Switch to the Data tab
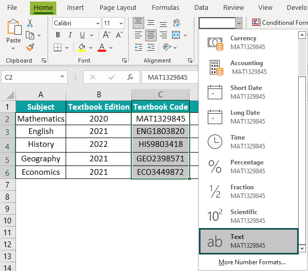This screenshot has height=271, width=308. [201, 8]
